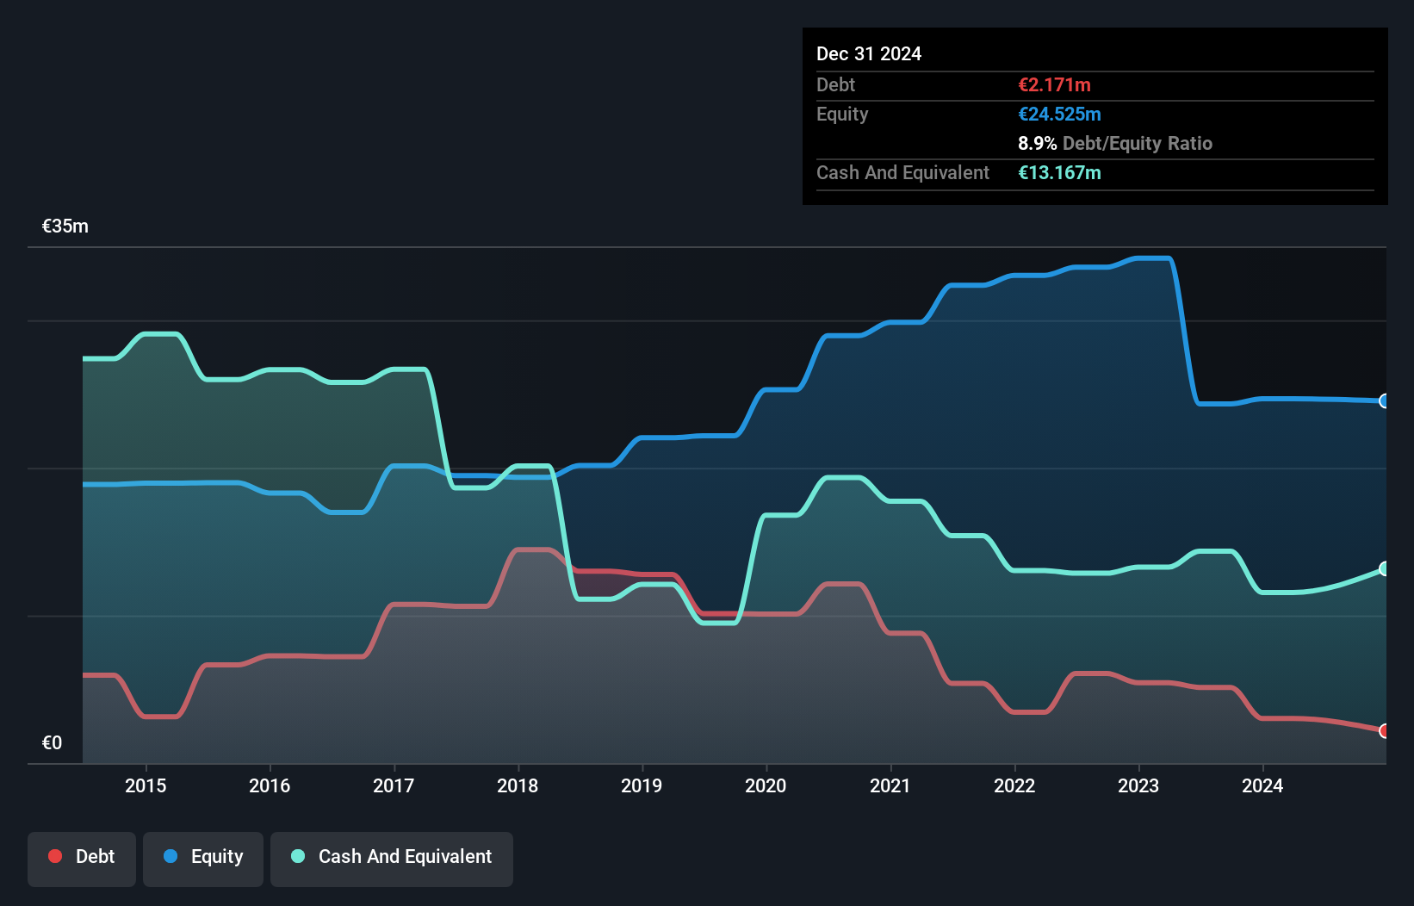Click the €35m y-axis label
Screen dimensions: 1414x906
65,226
